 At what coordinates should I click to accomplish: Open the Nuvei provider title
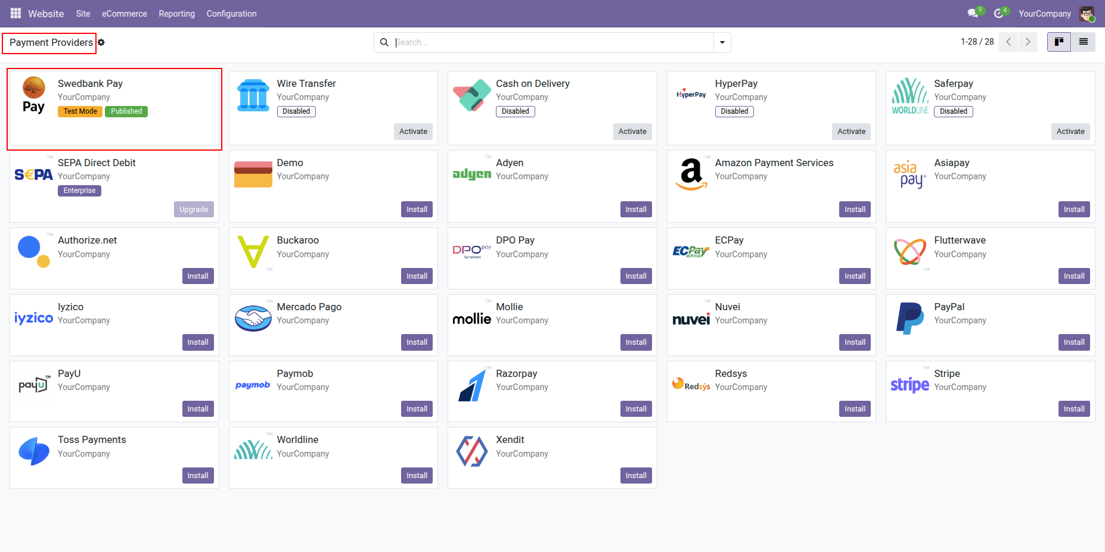click(x=728, y=307)
